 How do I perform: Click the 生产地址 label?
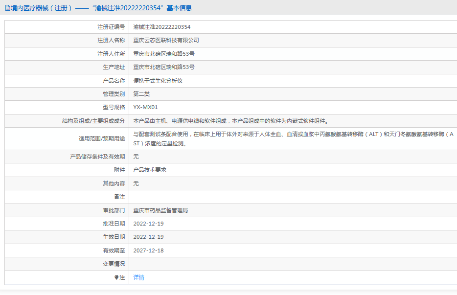coord(114,67)
